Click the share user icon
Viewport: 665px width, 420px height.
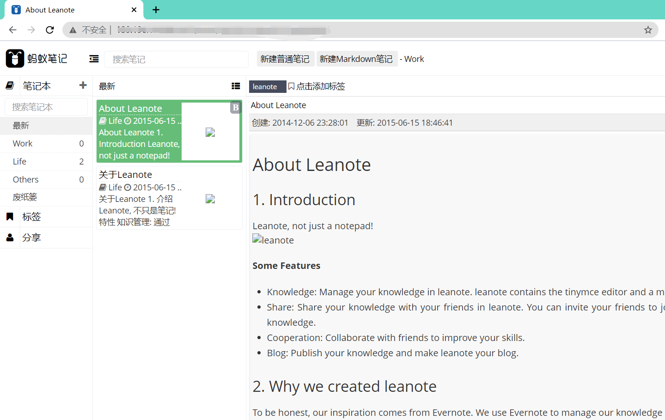tap(10, 237)
